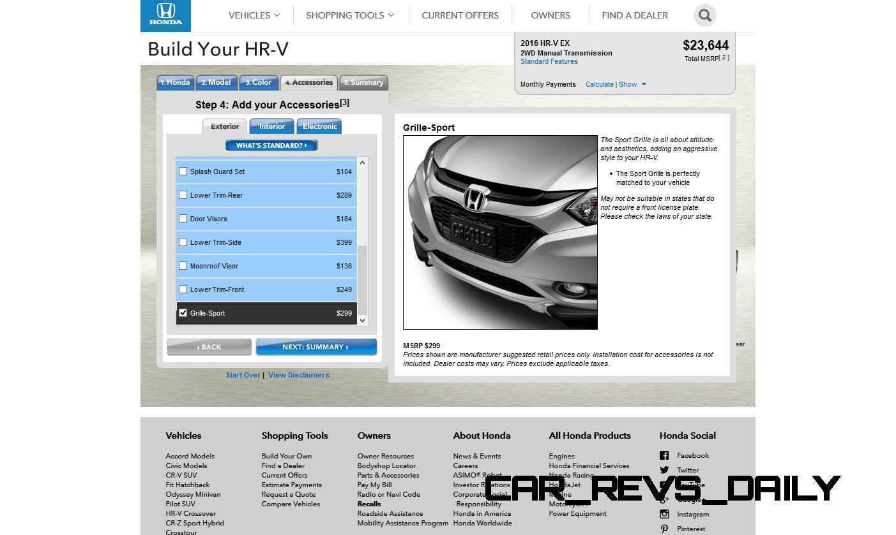Click the Calculate monthly payments link
This screenshot has width=896, height=535.
click(600, 84)
